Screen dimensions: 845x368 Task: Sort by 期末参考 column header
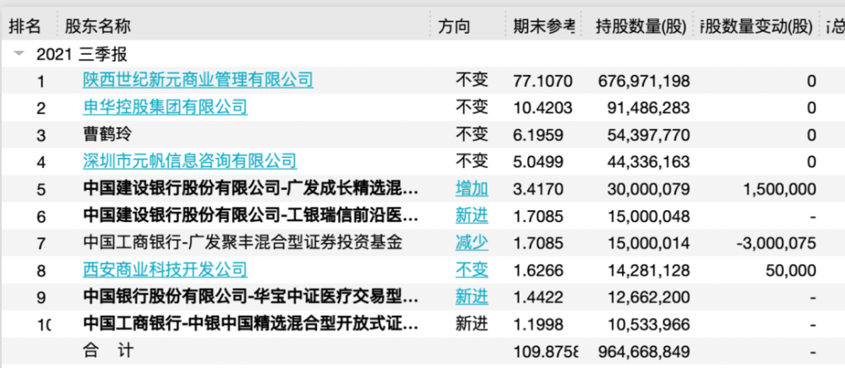click(x=543, y=26)
